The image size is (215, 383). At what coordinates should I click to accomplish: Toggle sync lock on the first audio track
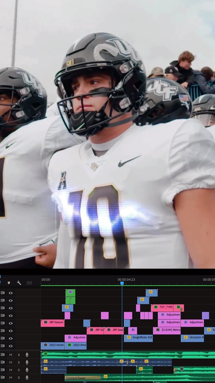pyautogui.click(x=3, y=355)
